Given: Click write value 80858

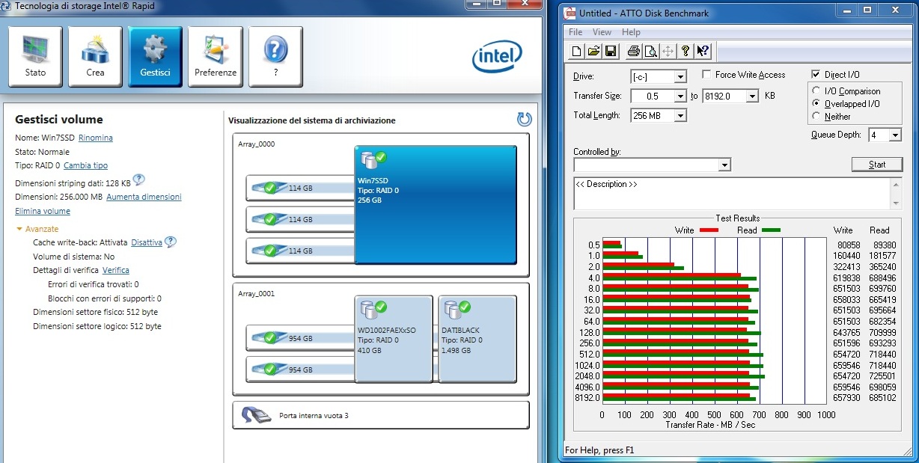Looking at the screenshot, I should (847, 245).
